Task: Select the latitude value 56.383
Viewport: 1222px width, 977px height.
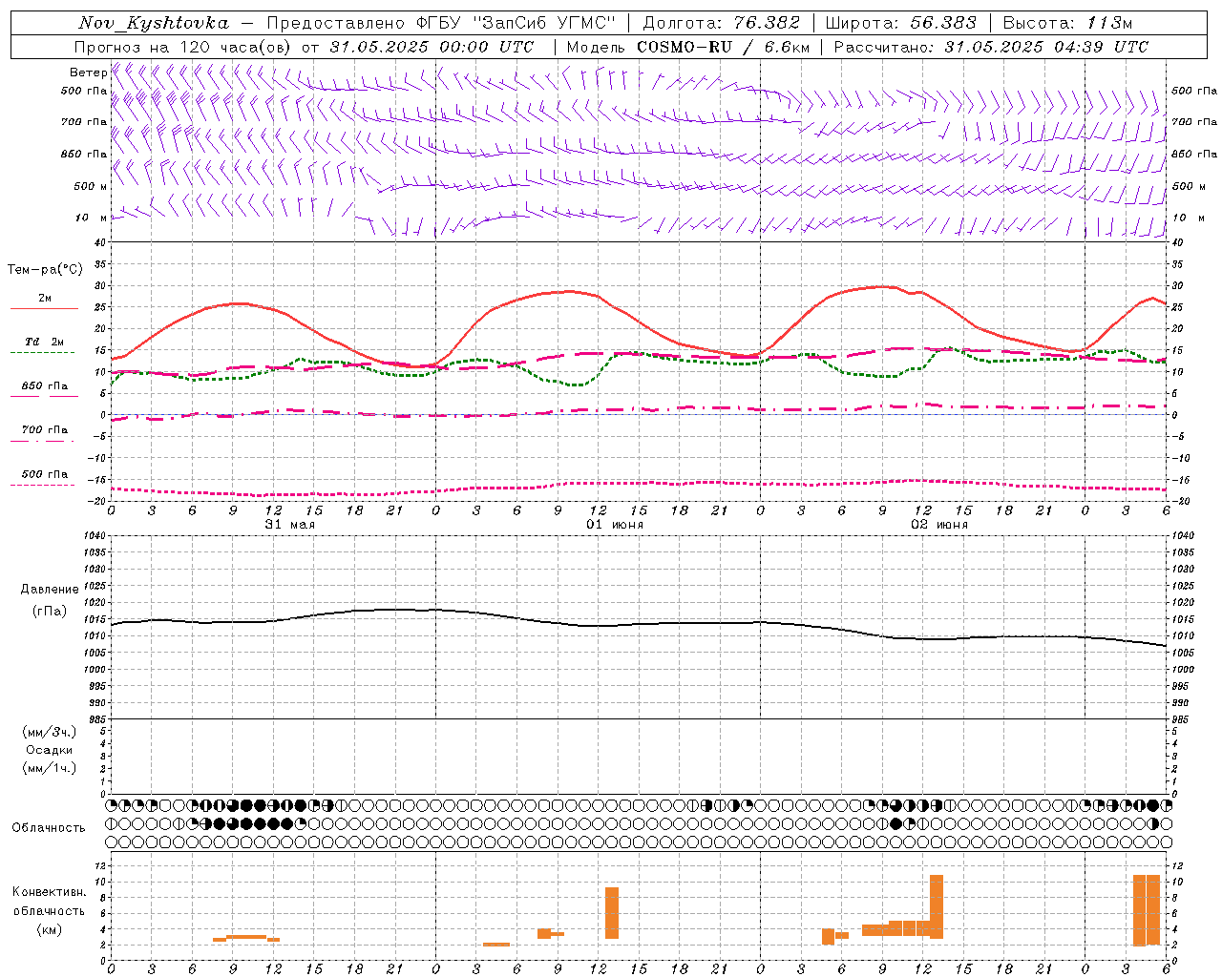Action: 943,23
